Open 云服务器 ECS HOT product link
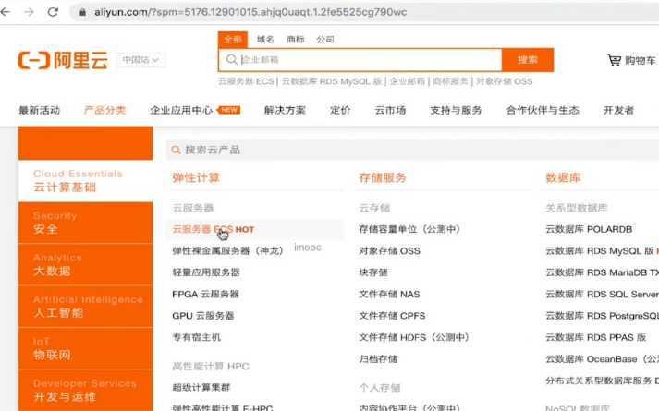The width and height of the screenshot is (659, 411). click(x=214, y=229)
